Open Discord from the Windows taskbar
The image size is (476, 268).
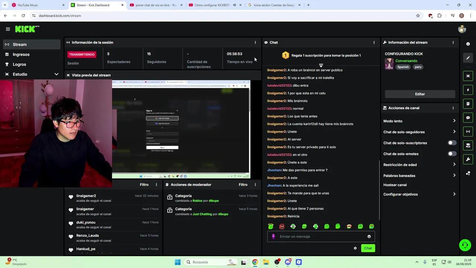(x=288, y=262)
